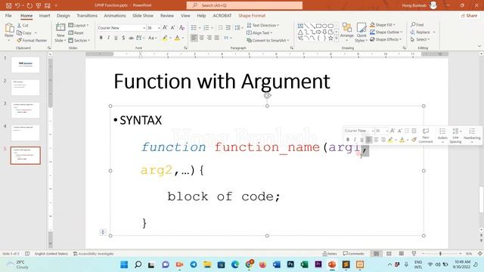Click the Save icon in title bar
This screenshot has width=484, height=272.
tap(8, 5)
